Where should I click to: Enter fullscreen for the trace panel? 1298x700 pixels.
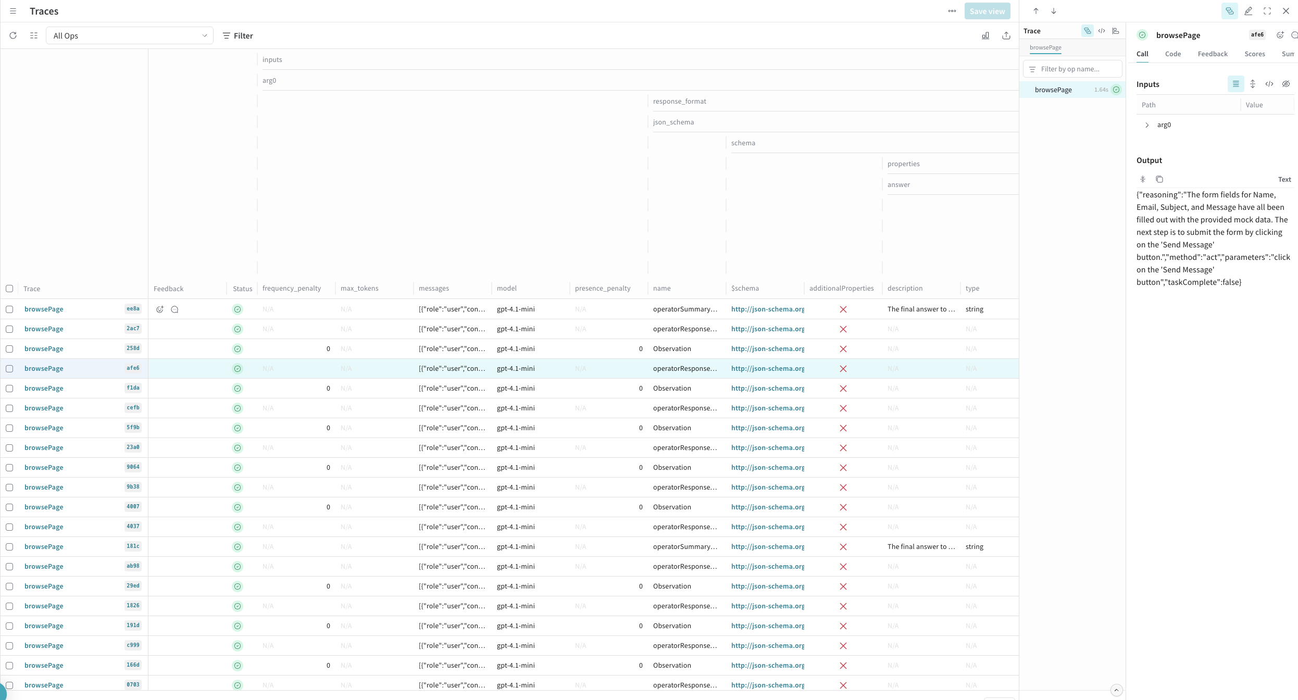[1267, 11]
